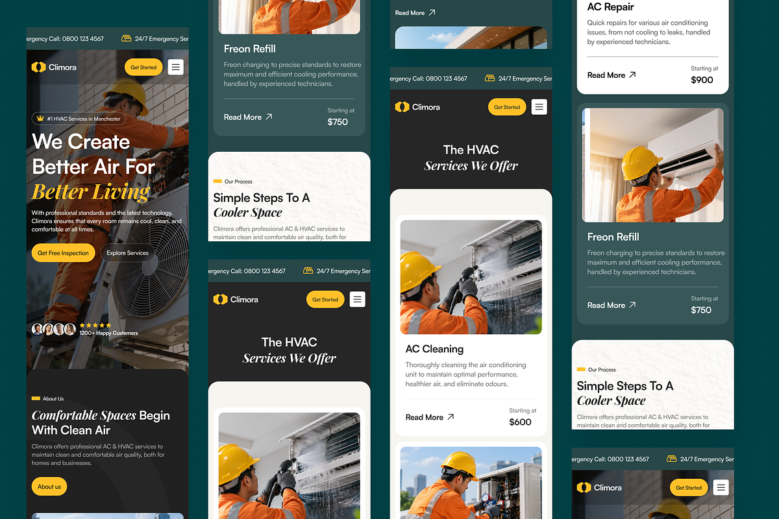Tap Get Started on the screen with the AC Cleaning $600 card
The height and width of the screenshot is (519, 779).
(507, 107)
